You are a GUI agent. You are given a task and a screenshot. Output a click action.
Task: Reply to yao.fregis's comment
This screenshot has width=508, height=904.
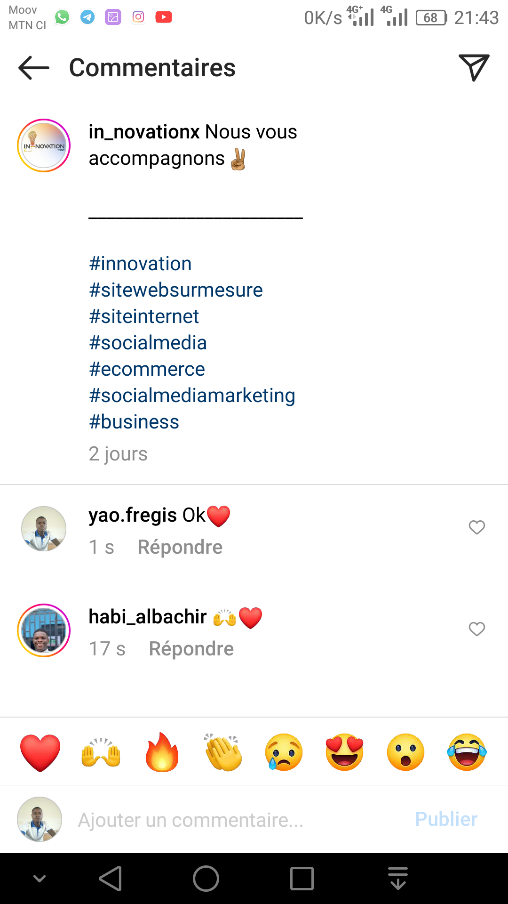[x=180, y=547]
